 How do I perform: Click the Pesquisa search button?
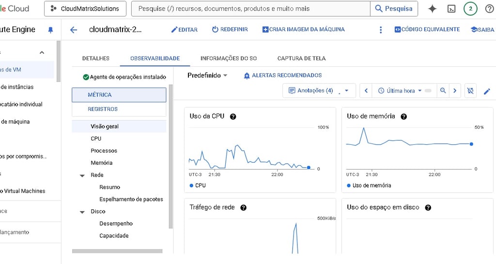click(394, 9)
